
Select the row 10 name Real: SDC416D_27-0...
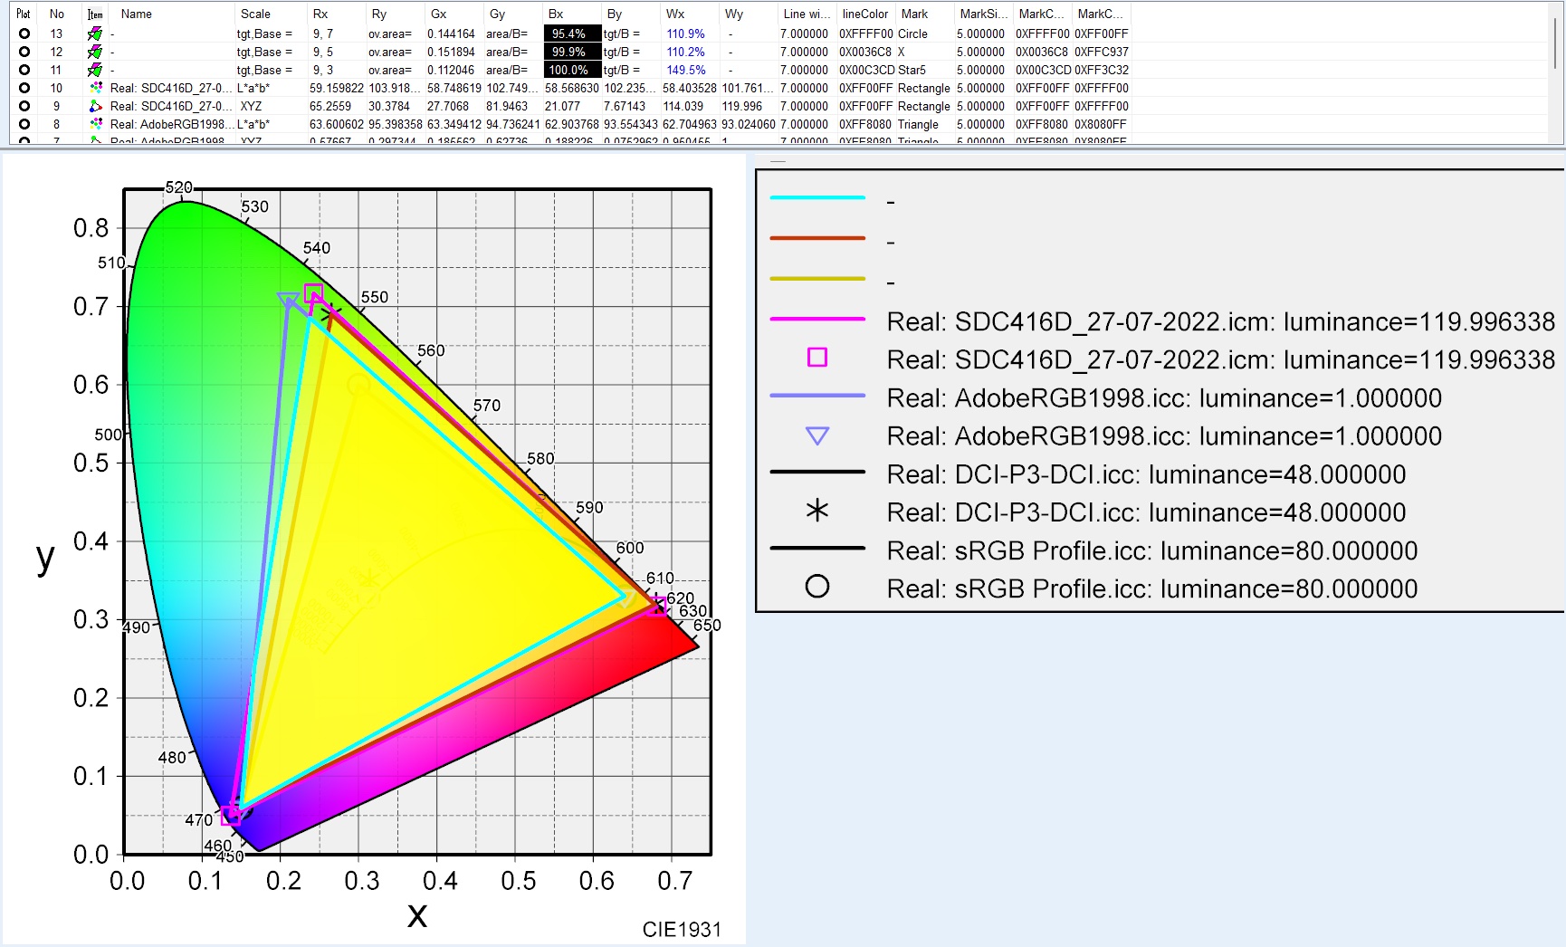tap(171, 88)
